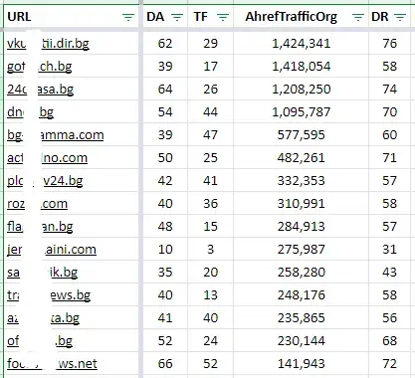Open the link ending in tii.dir.bg
The height and width of the screenshot is (378, 415).
(48, 44)
